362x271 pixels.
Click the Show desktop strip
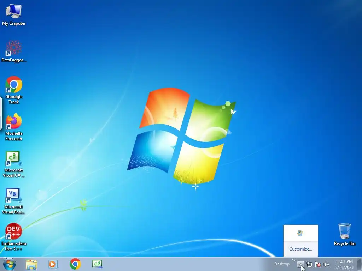click(360, 264)
